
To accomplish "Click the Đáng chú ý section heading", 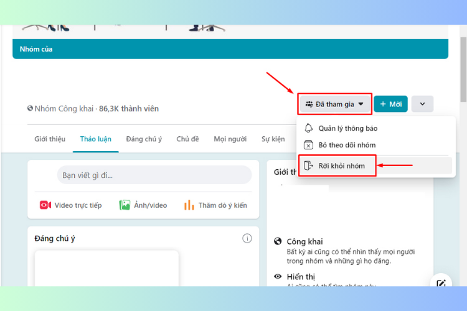I will point(55,238).
